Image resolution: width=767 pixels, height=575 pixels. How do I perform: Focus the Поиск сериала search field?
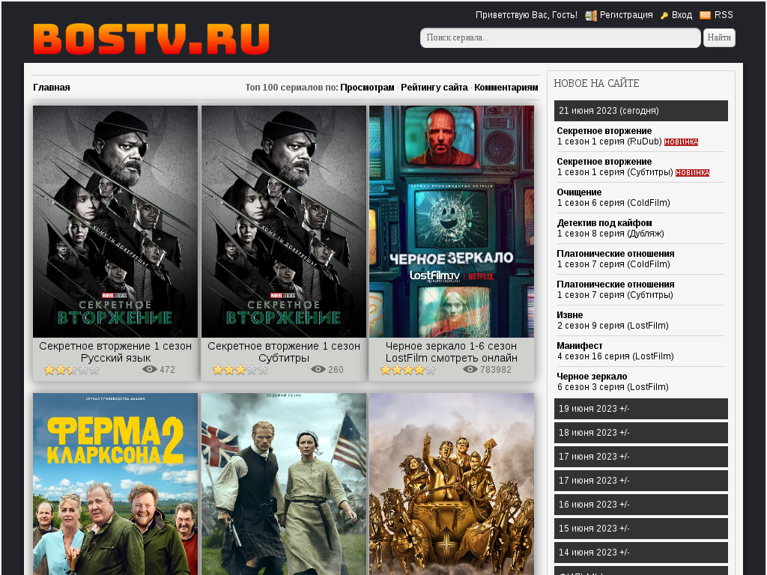click(x=560, y=37)
